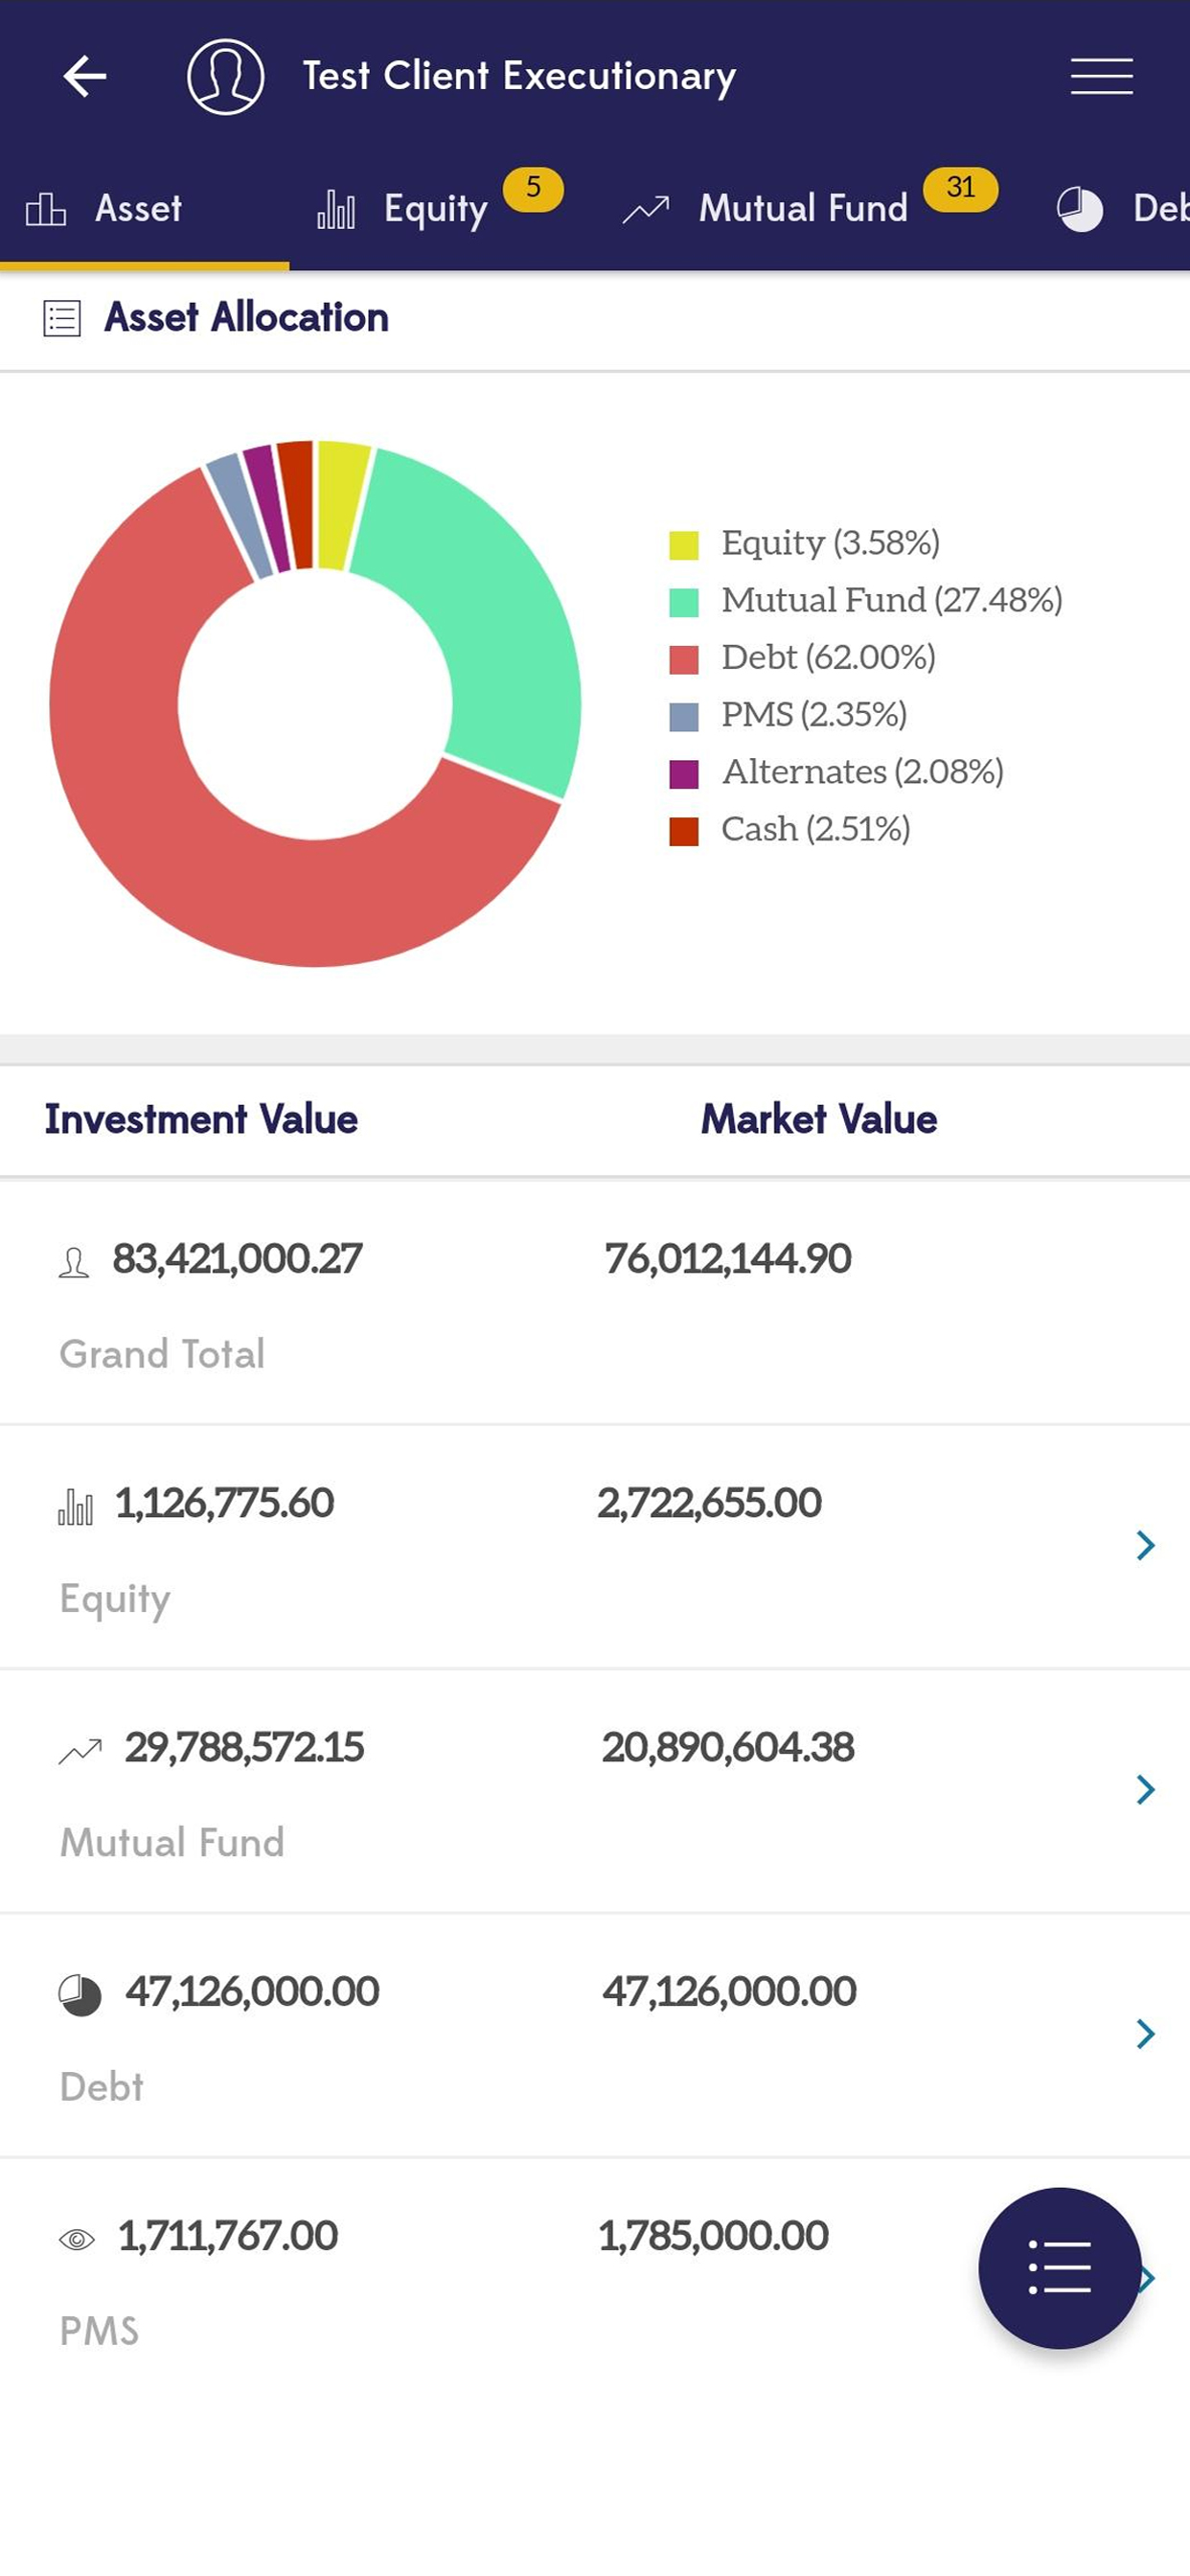Click Grand Total investment 83,421,000.27
The image size is (1190, 2576).
[x=237, y=1259]
